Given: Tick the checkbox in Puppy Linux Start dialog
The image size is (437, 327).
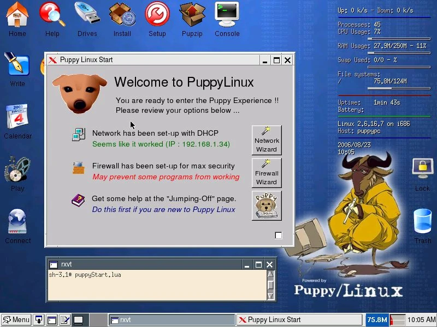Looking at the screenshot, I should [279, 235].
